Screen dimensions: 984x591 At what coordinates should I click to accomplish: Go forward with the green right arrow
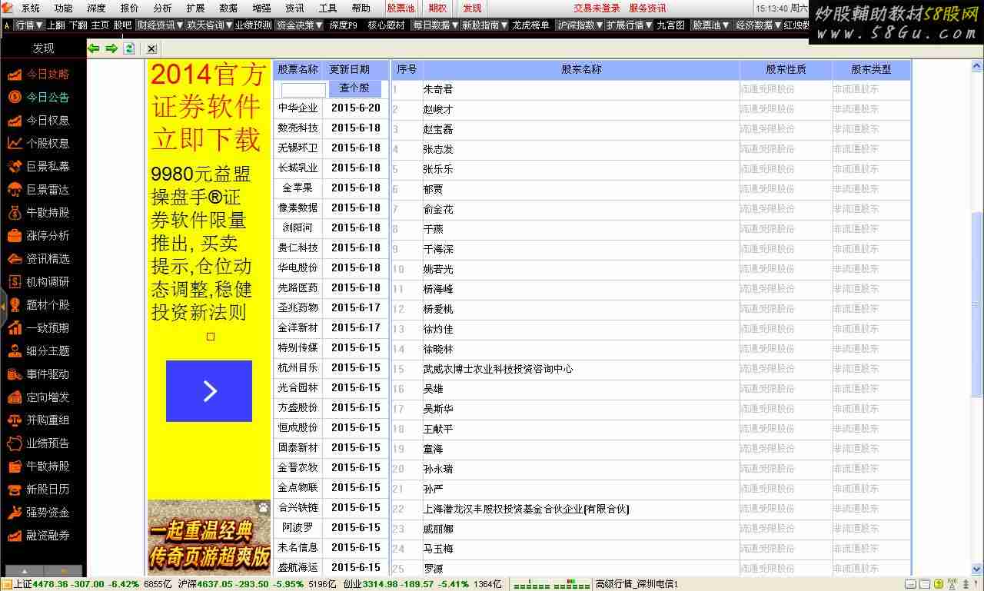click(111, 48)
